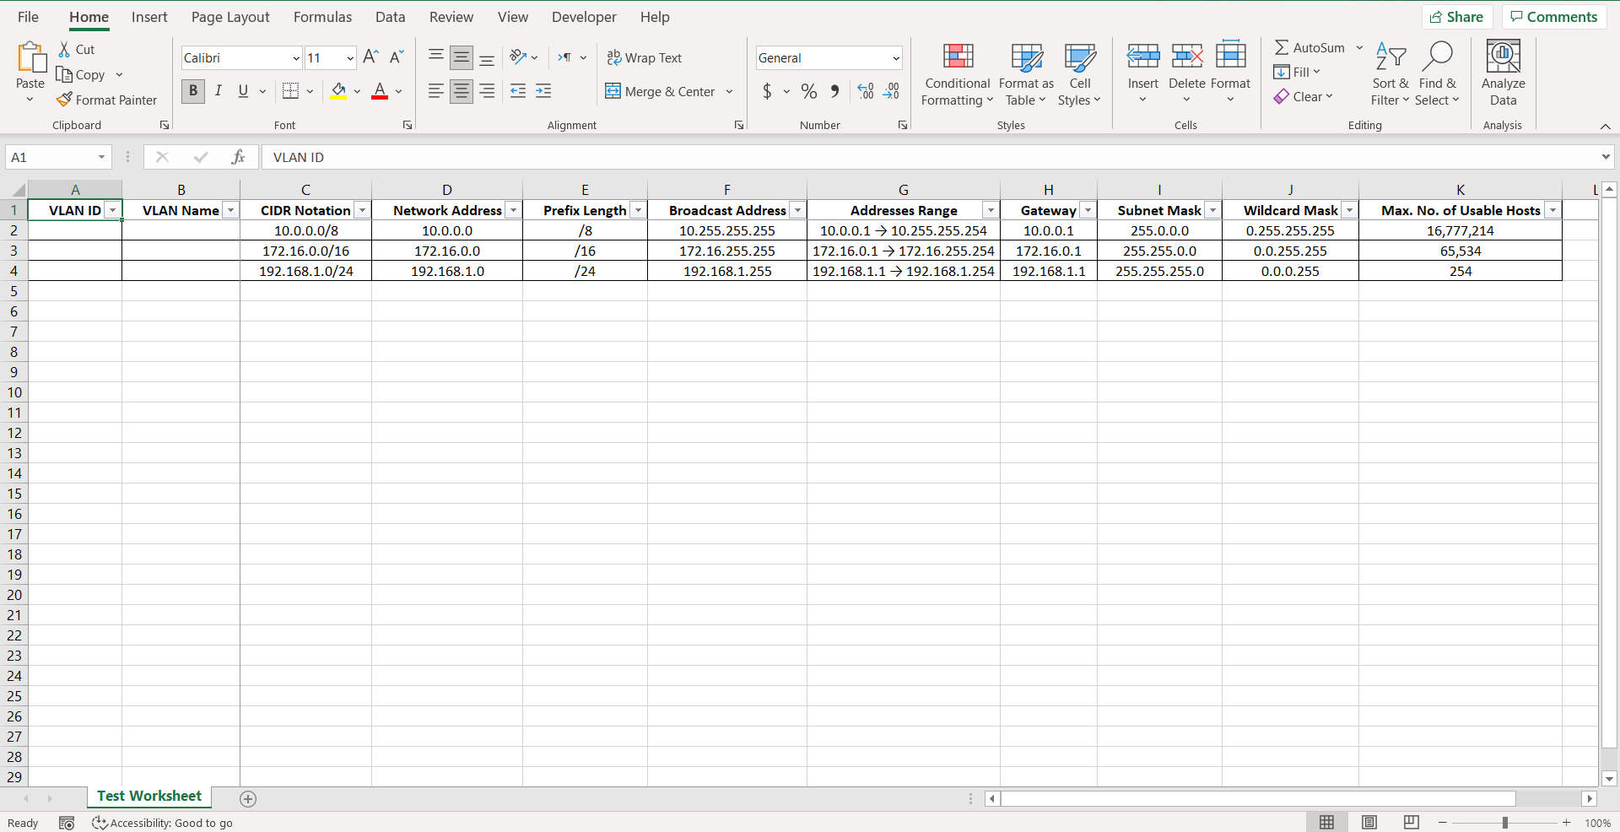Screen dimensions: 1620x832
Task: Apply yellow Fill Color
Action: pyautogui.click(x=339, y=91)
